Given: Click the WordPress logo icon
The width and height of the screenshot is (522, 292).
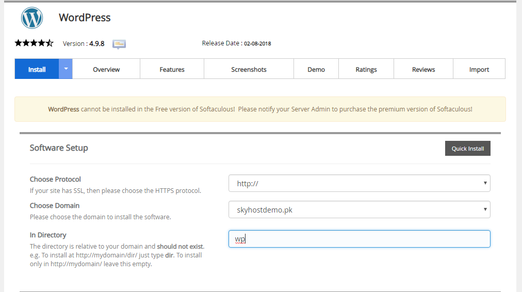Looking at the screenshot, I should click(32, 18).
